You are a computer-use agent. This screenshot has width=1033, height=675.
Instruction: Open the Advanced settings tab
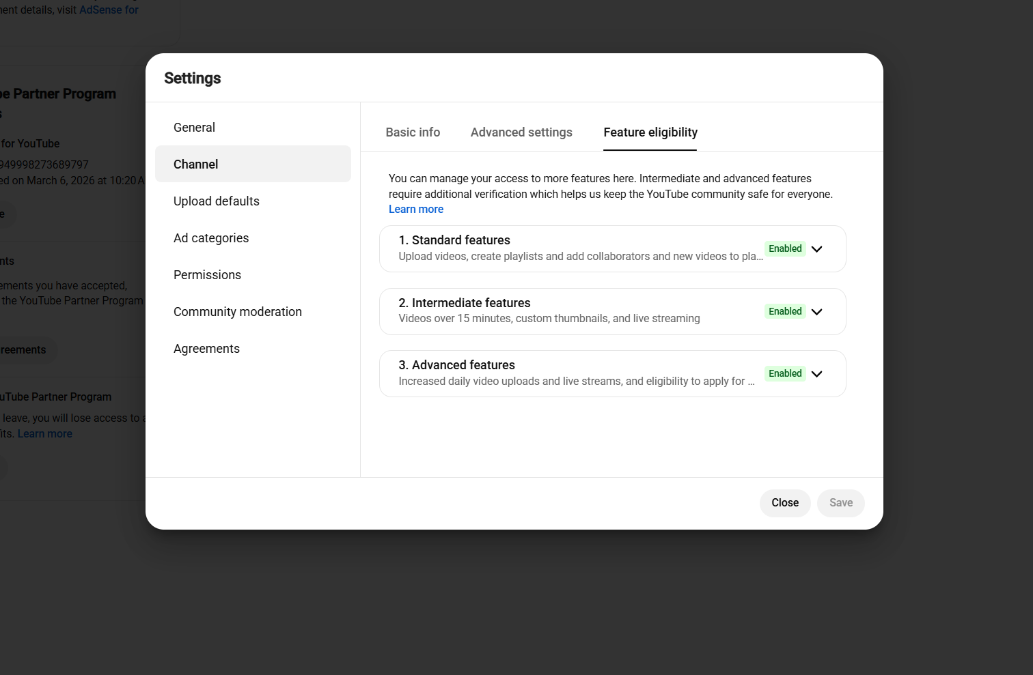coord(521,132)
